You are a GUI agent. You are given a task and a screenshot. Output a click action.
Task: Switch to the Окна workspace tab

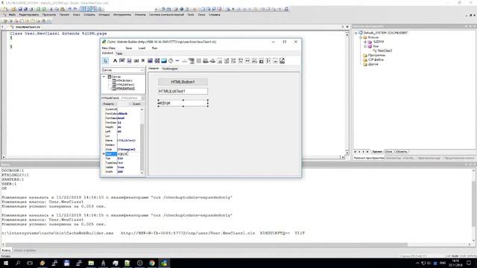coord(388,152)
